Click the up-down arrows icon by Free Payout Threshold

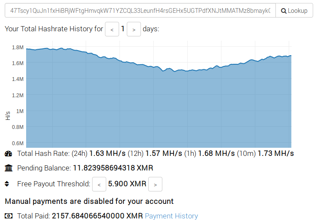point(7,184)
